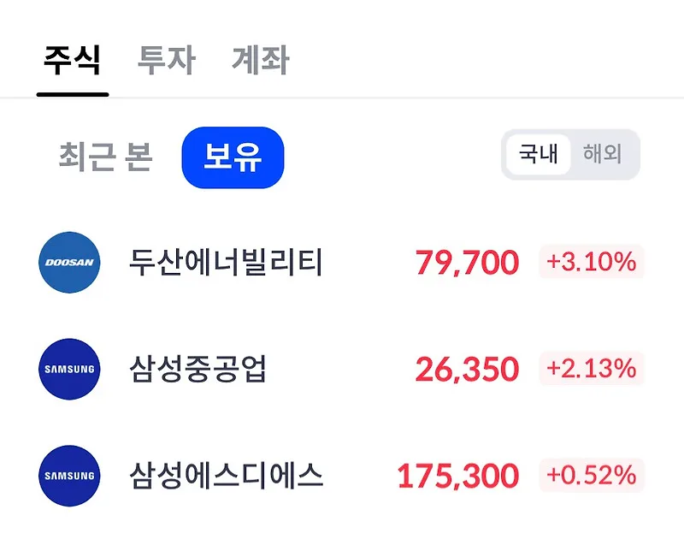Toggle market to 국내

coord(538,154)
